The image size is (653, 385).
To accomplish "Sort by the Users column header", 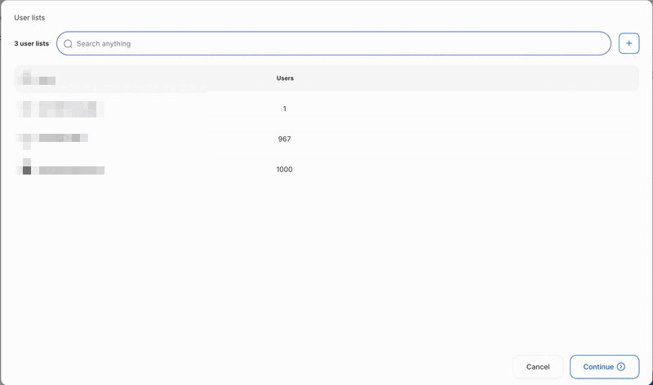I will 285,78.
